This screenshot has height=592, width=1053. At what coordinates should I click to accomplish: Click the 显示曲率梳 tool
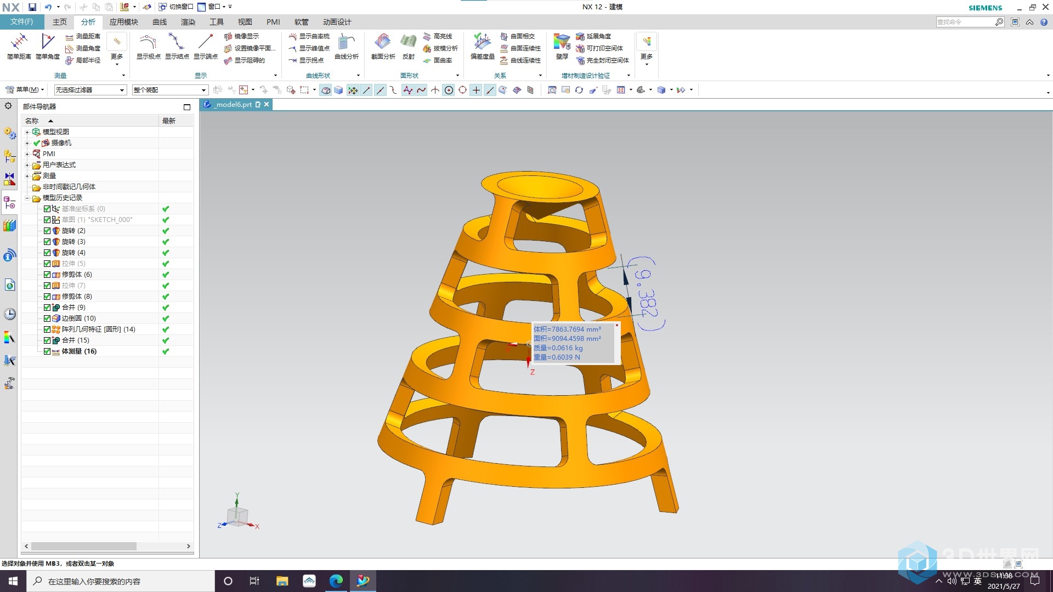pos(309,36)
